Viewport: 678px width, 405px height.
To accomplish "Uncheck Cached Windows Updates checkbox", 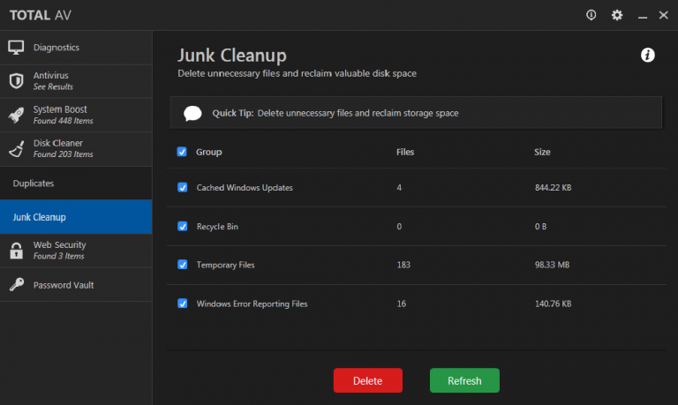I will point(183,187).
